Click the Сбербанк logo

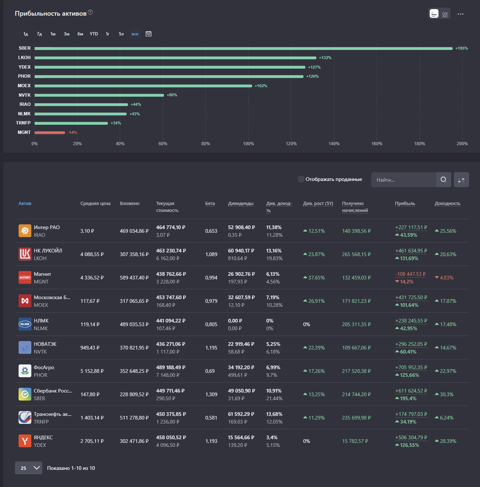point(25,394)
